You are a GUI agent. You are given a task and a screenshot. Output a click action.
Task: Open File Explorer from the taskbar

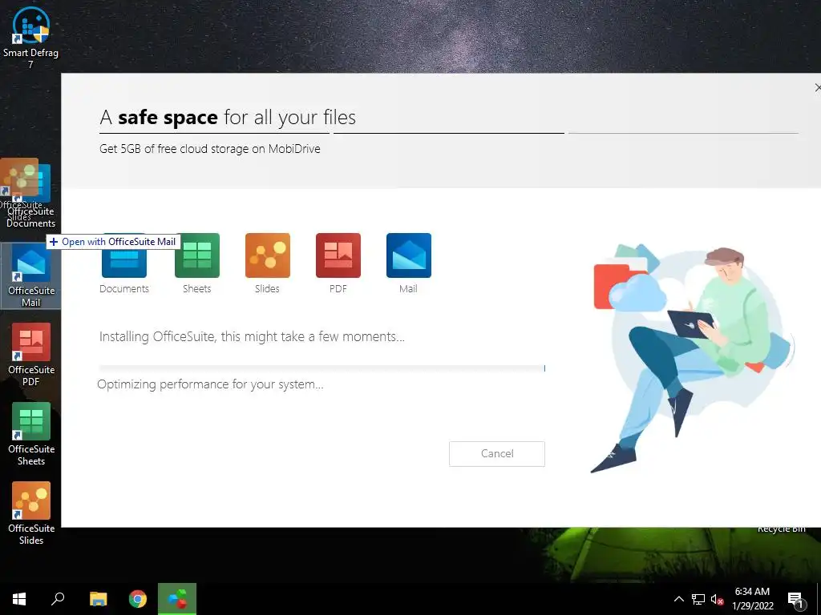pyautogui.click(x=98, y=599)
